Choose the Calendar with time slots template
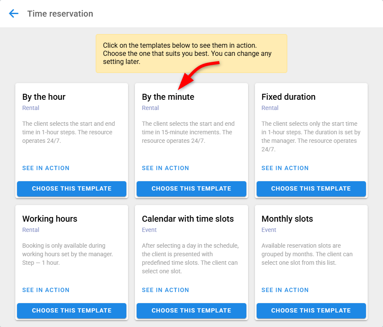This screenshot has width=383, height=327. [191, 310]
